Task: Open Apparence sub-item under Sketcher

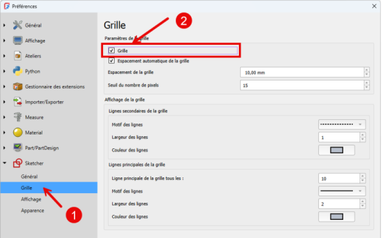Action: 32,210
